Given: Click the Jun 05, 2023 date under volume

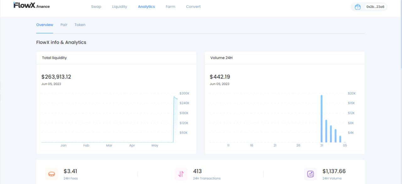Looking at the screenshot, I should 220,84.
